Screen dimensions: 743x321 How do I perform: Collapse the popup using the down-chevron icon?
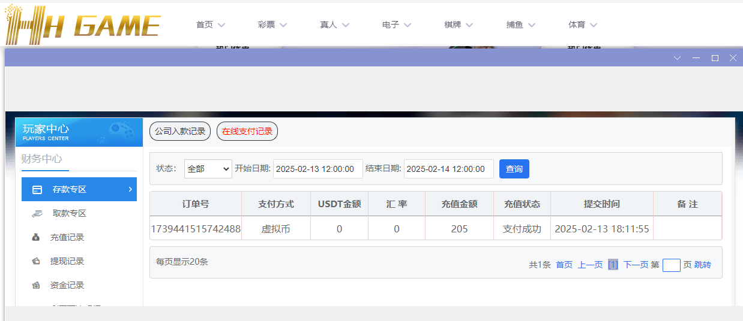678,58
